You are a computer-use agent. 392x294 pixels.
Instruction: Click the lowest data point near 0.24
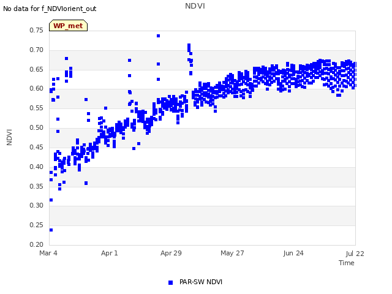click(x=51, y=230)
